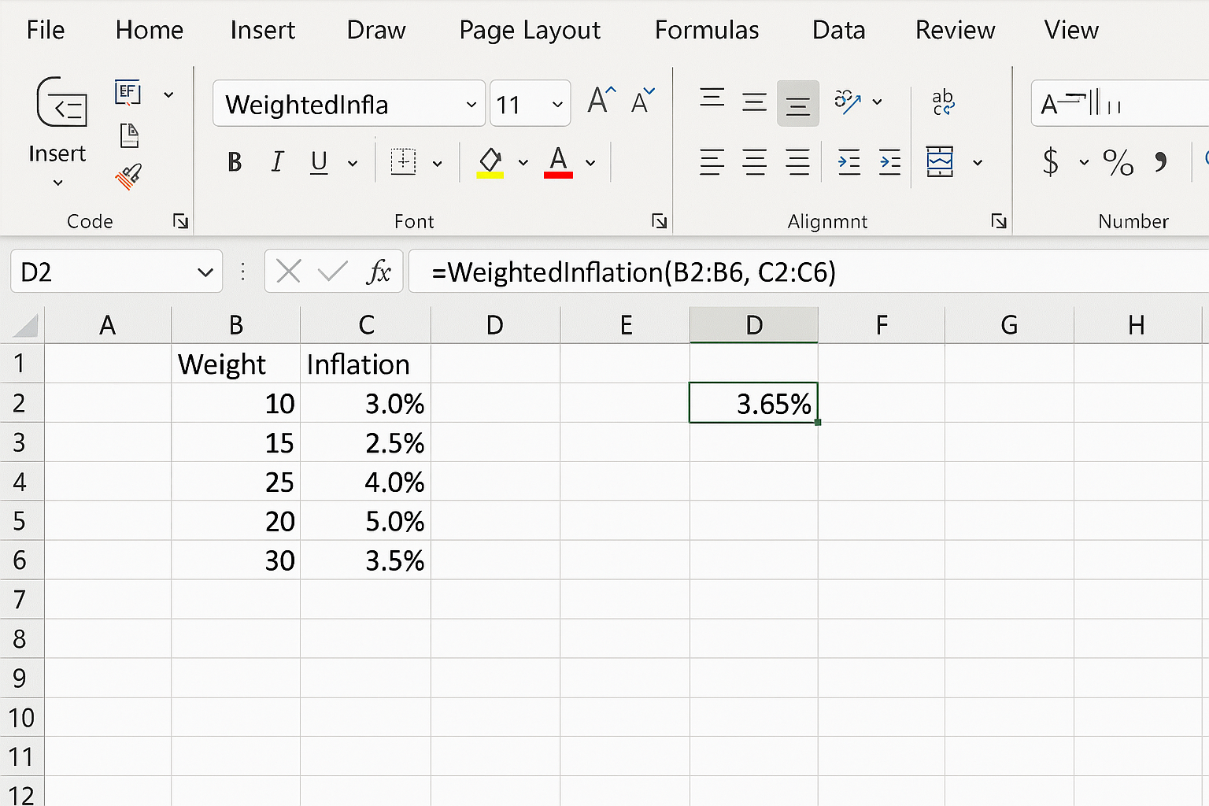Center text horizontally
The image size is (1209, 806).
pyautogui.click(x=755, y=162)
